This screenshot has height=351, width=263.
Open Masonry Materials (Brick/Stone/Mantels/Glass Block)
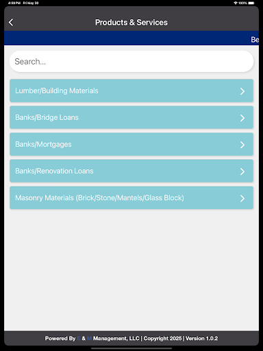(131, 197)
